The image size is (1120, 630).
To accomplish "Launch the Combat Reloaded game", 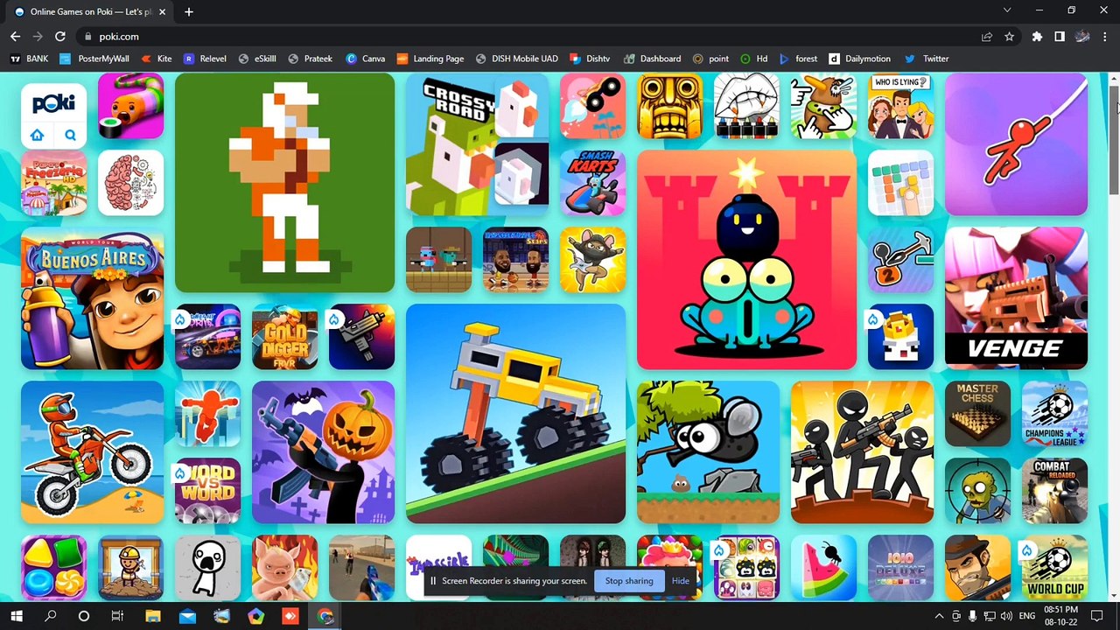I will 1054,490.
